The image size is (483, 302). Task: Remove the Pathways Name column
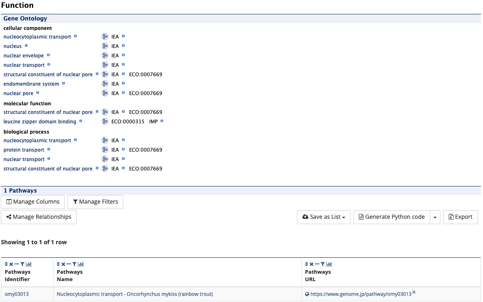pyautogui.click(x=63, y=264)
